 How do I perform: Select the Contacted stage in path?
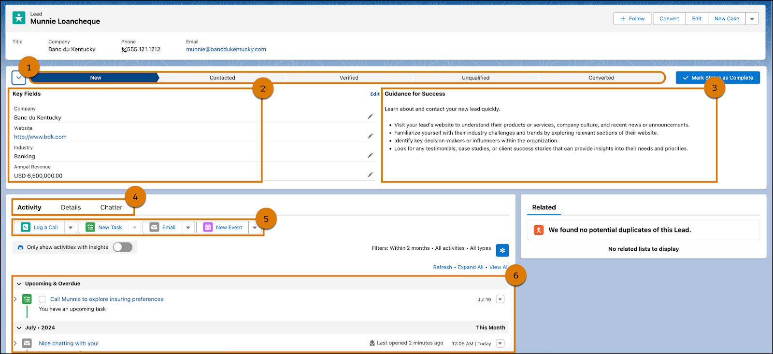222,78
